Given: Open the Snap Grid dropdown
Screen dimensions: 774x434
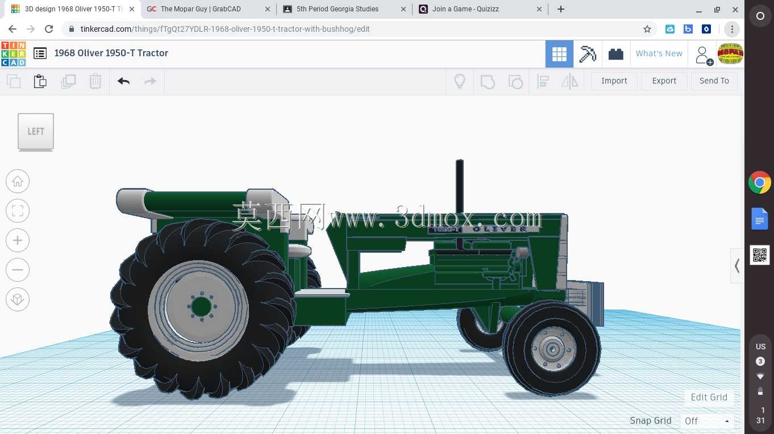Looking at the screenshot, I should (707, 421).
